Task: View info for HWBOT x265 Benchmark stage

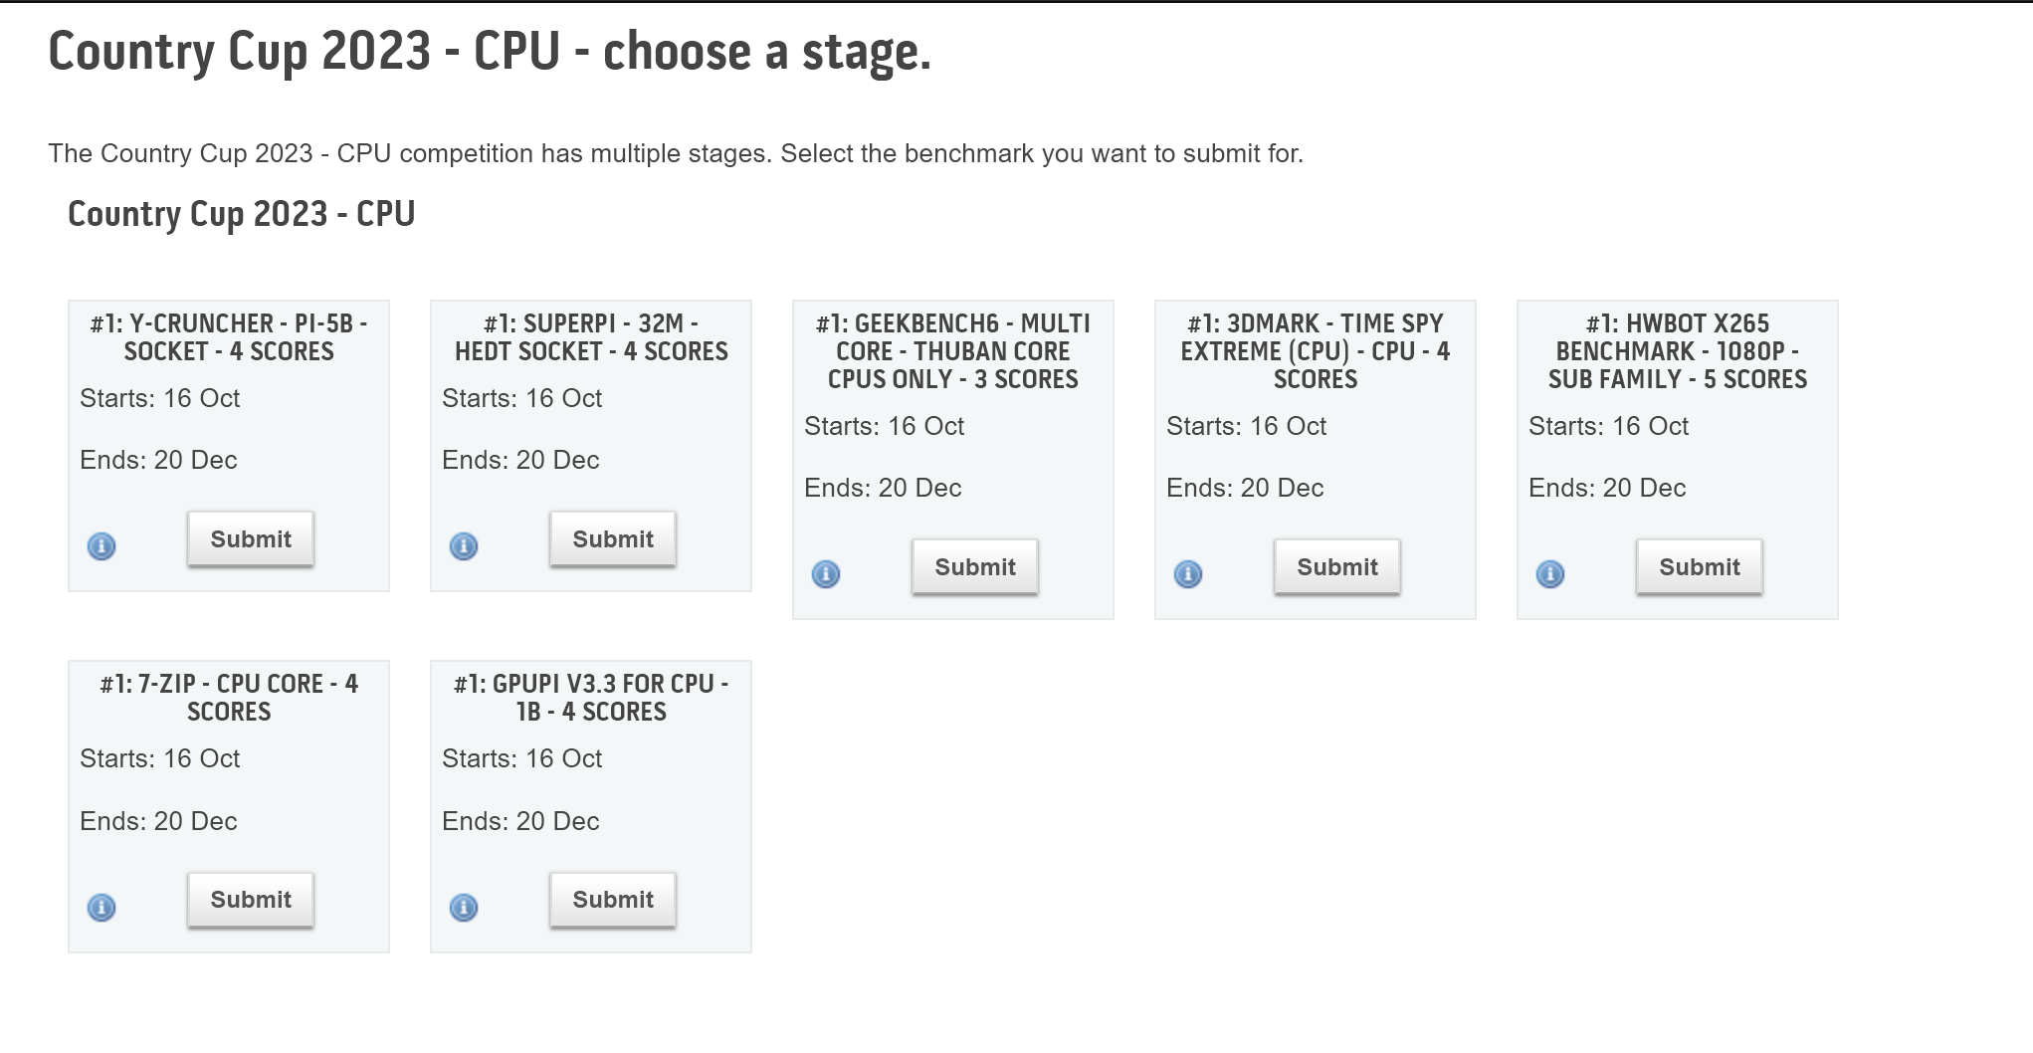Action: pos(1550,574)
